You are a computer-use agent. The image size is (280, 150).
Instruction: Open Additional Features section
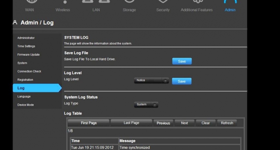[x=197, y=10]
